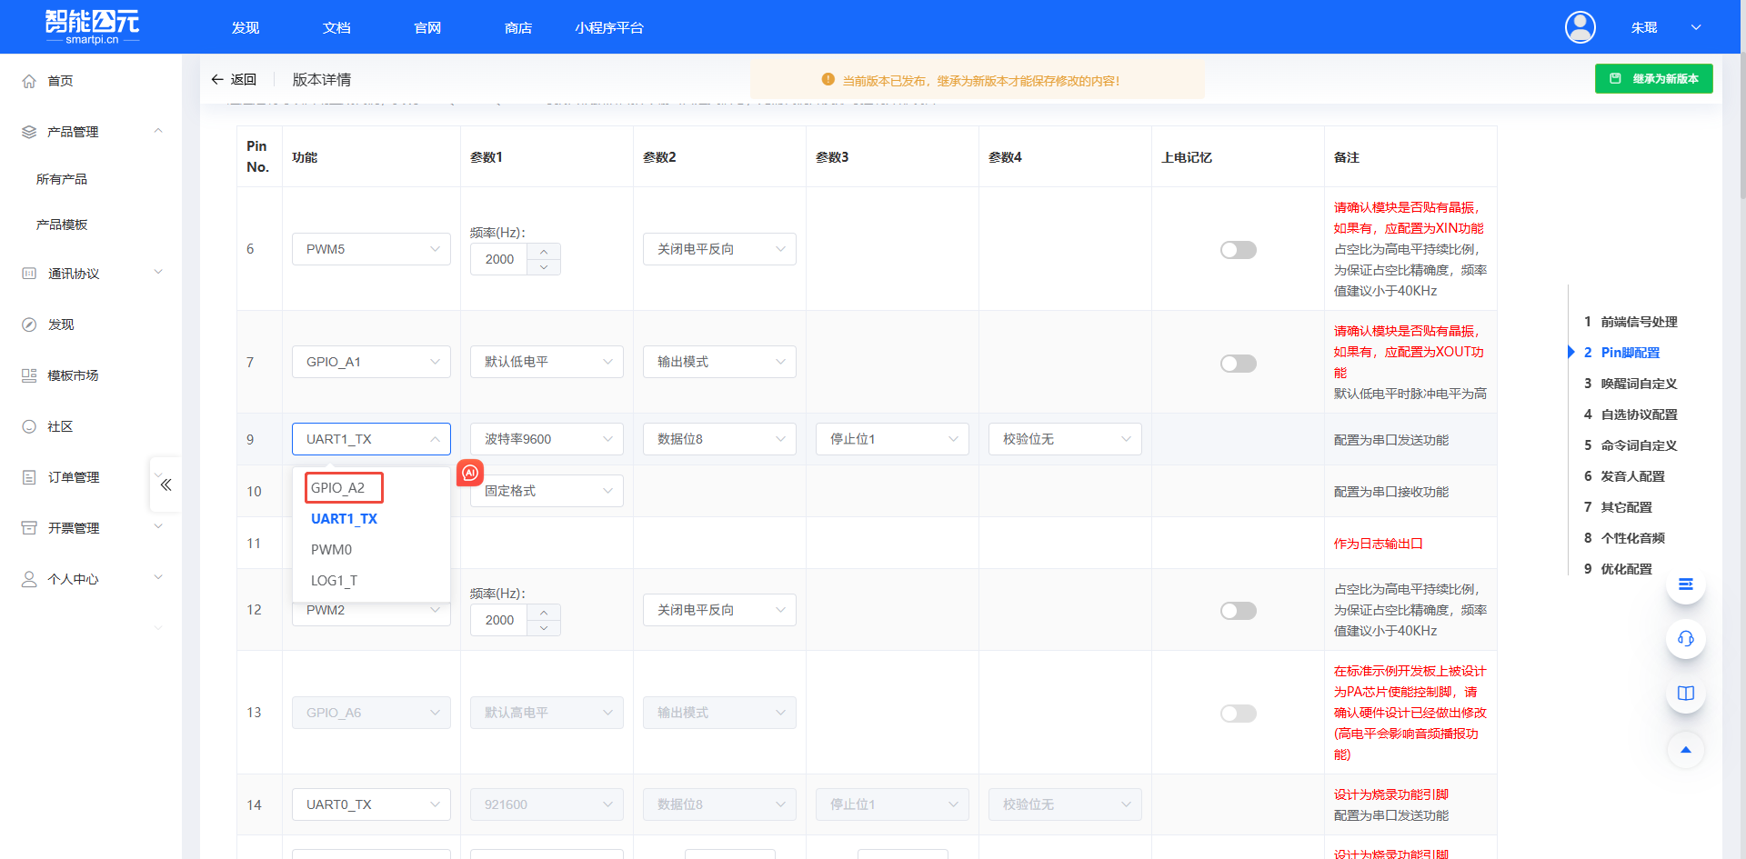Click the pin 12 frequency input field
Image resolution: width=1746 pixels, height=859 pixels.
[499, 620]
